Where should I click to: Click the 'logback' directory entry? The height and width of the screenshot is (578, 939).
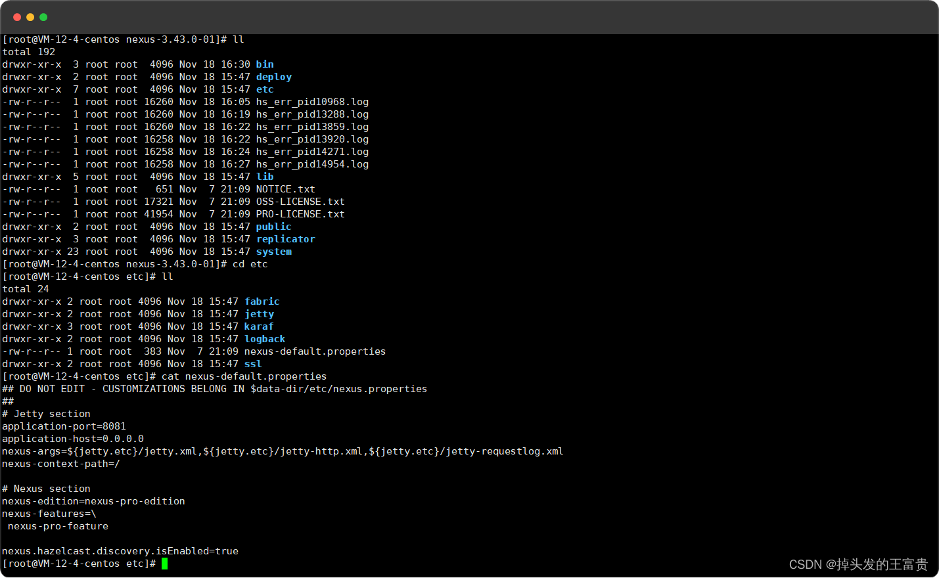(265, 339)
